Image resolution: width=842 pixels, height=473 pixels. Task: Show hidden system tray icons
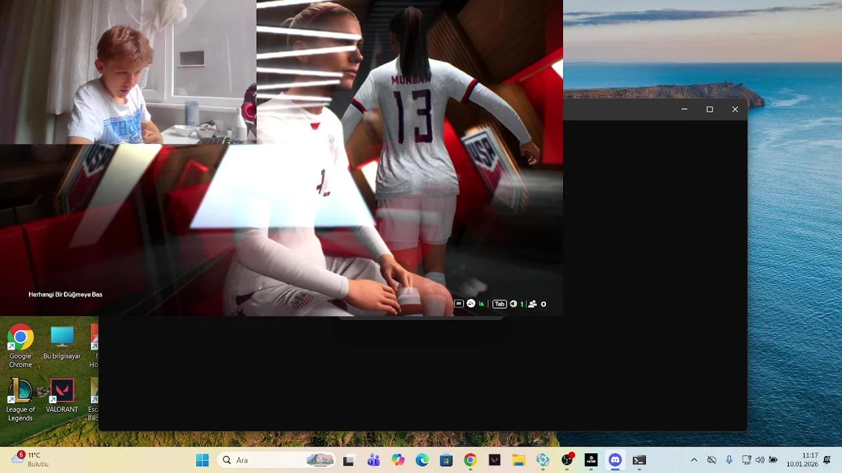pos(693,460)
